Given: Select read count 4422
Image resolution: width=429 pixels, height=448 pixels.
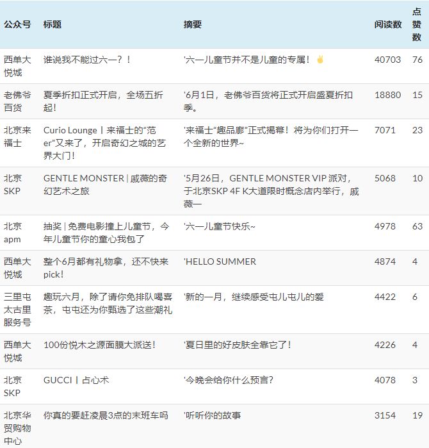Looking at the screenshot, I should [x=385, y=297].
